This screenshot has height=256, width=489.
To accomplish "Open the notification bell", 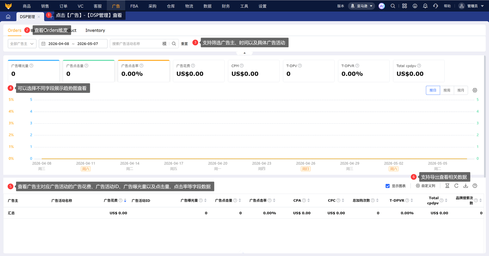I will [425, 6].
